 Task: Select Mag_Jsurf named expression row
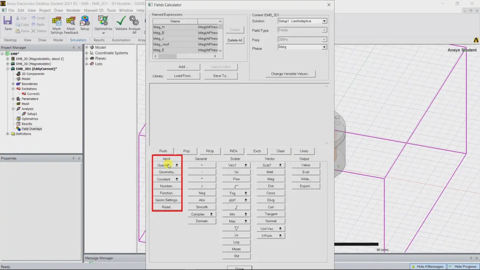point(186,44)
